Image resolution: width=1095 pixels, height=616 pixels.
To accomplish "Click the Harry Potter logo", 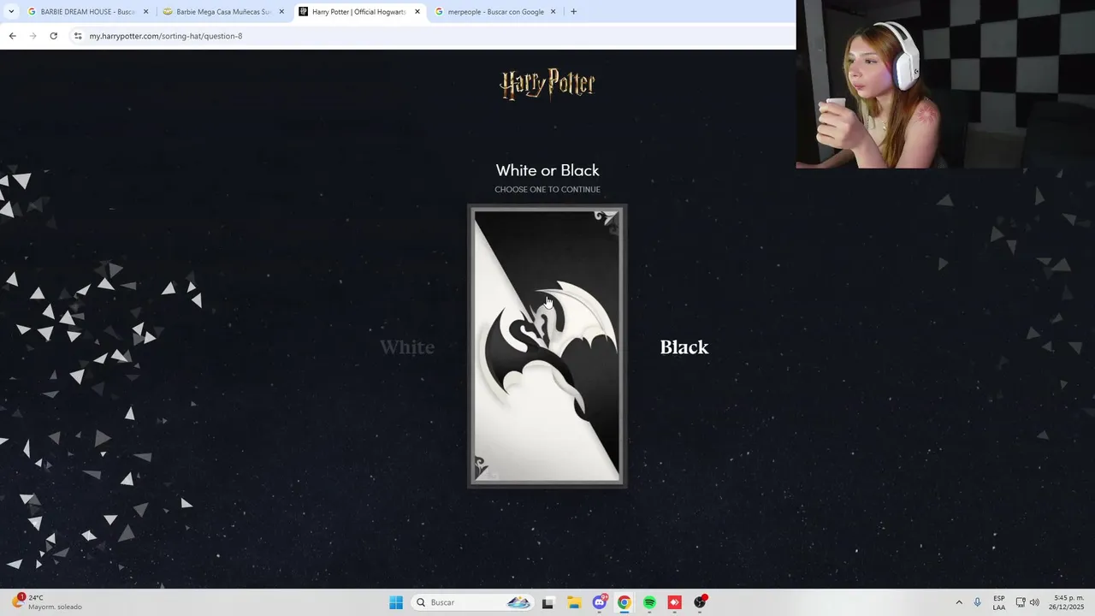I will (547, 85).
